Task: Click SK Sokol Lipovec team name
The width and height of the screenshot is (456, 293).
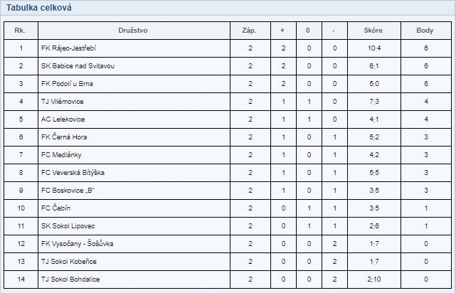Action: click(68, 226)
